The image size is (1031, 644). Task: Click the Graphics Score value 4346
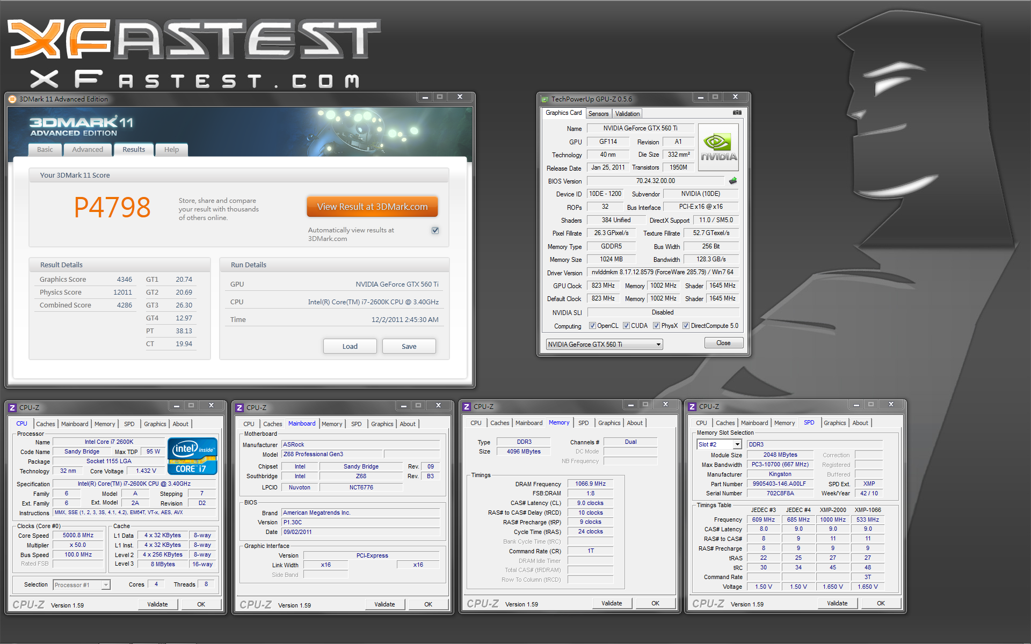pyautogui.click(x=124, y=280)
